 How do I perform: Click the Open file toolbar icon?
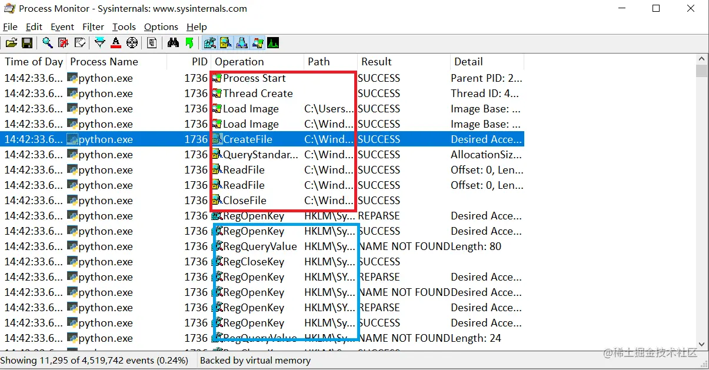11,43
